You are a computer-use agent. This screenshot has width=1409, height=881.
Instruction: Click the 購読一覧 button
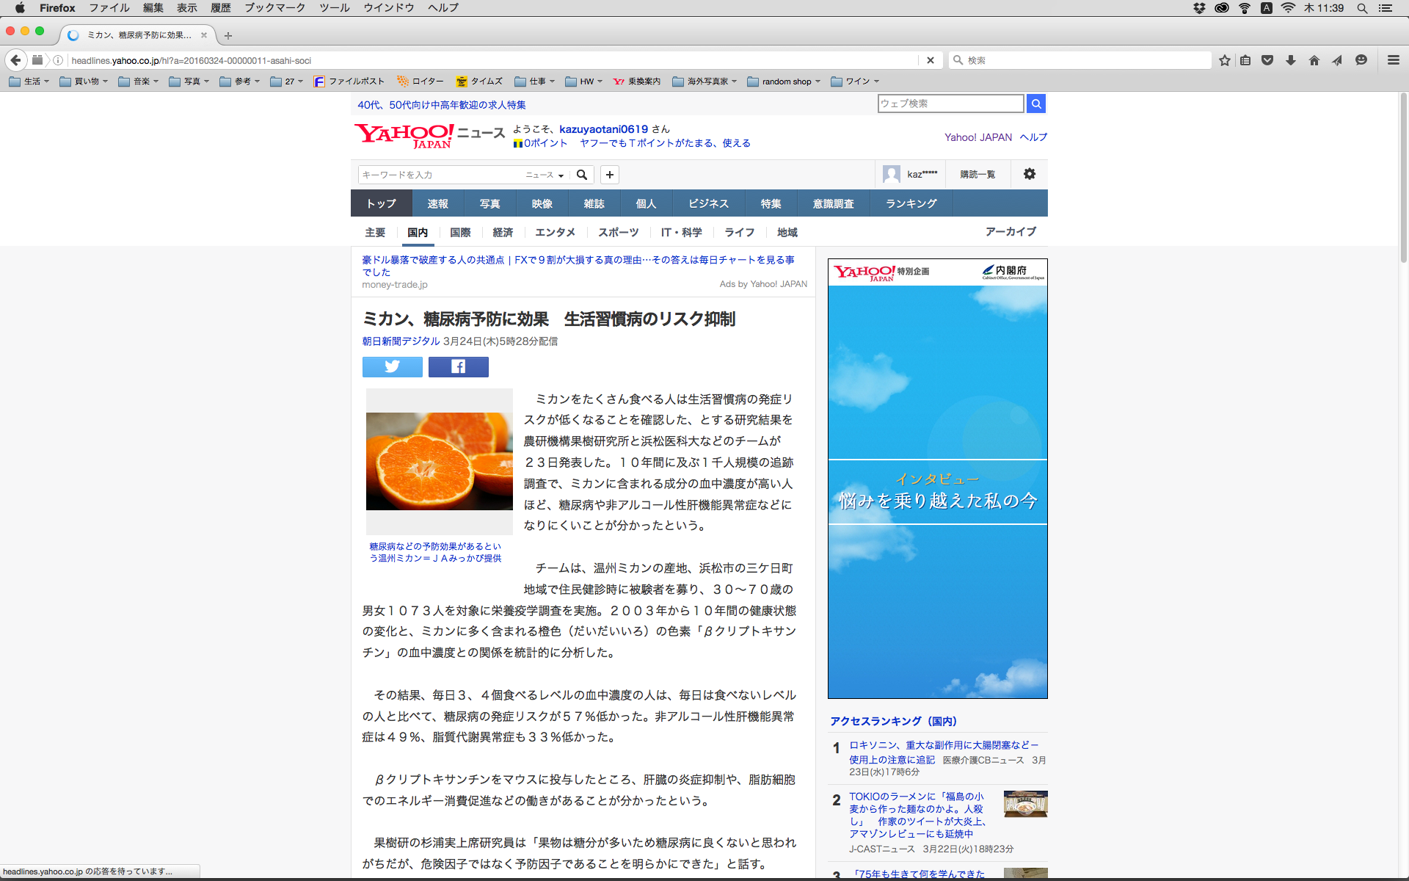(x=977, y=174)
